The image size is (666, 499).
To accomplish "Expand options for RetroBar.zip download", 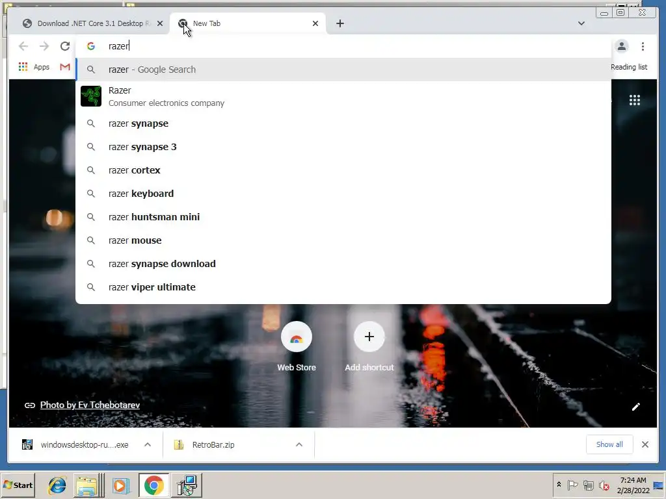I will coord(299,444).
